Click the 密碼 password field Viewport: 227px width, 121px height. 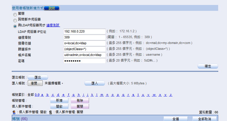84,61
